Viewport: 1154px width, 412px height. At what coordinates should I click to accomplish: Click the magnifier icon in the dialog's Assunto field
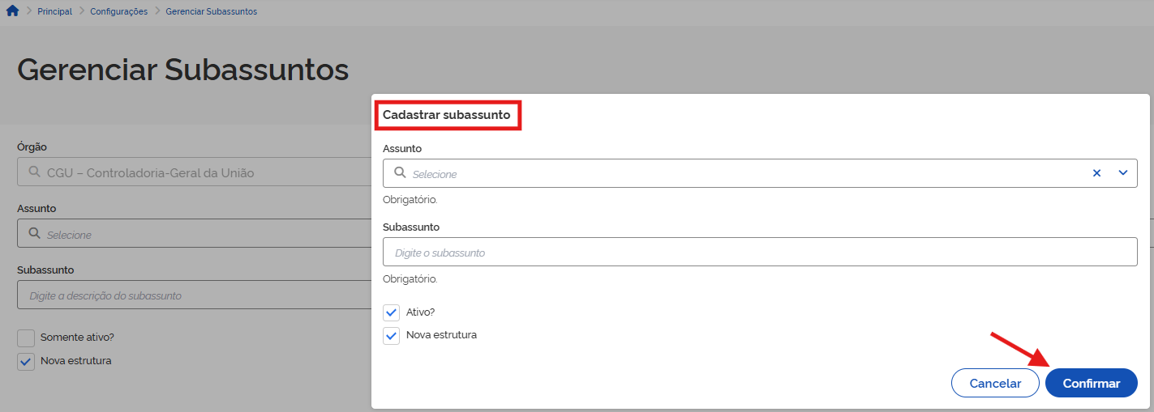pyautogui.click(x=400, y=172)
